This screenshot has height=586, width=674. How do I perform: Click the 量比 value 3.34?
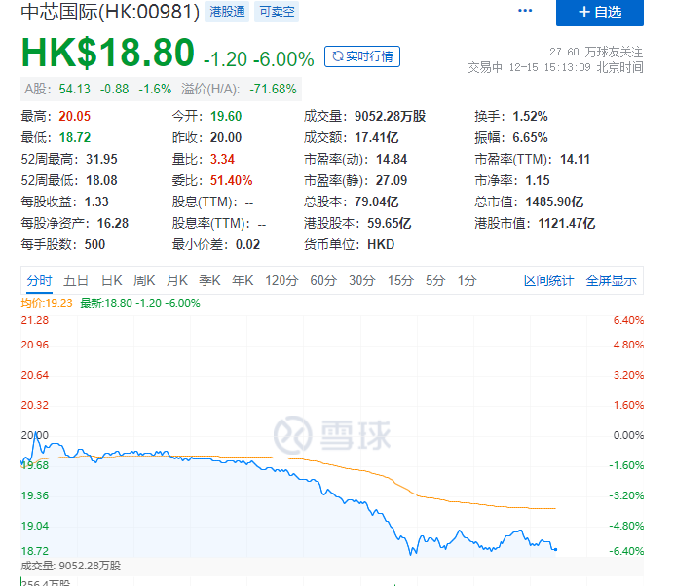(x=222, y=159)
